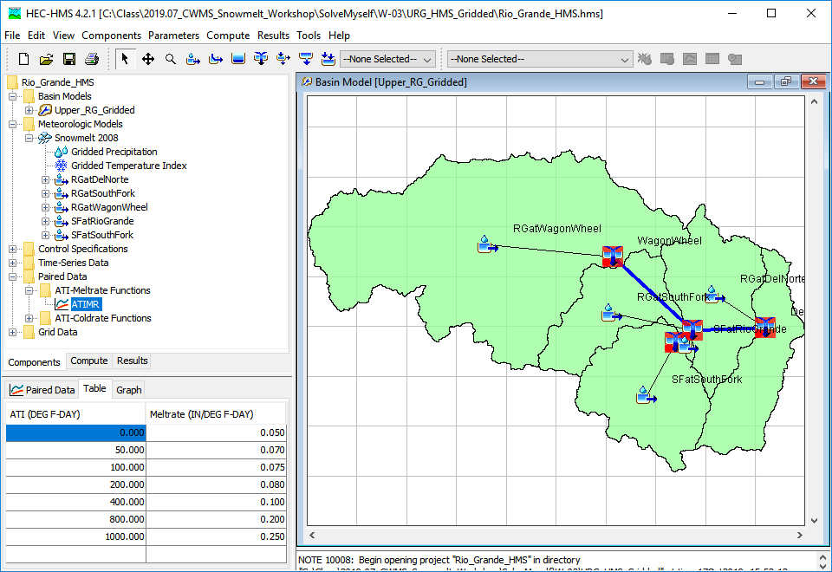
Task: Click the Open project folder icon
Action: point(46,59)
